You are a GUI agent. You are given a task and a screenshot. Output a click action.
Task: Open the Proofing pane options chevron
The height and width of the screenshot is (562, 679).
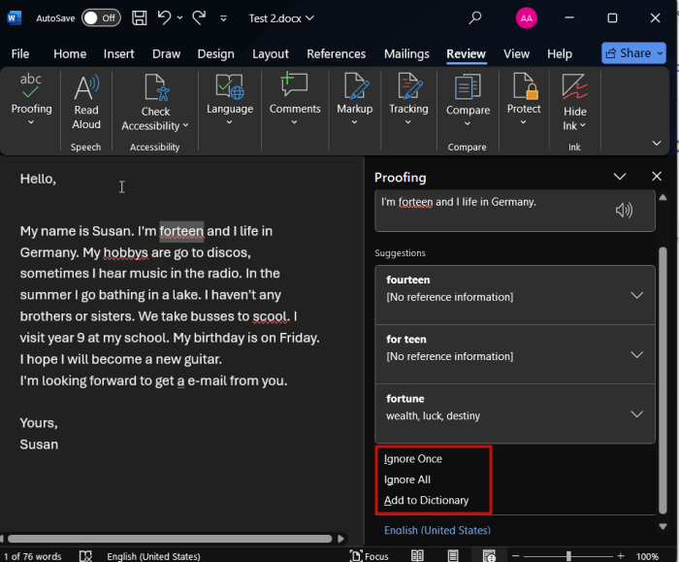pyautogui.click(x=620, y=177)
